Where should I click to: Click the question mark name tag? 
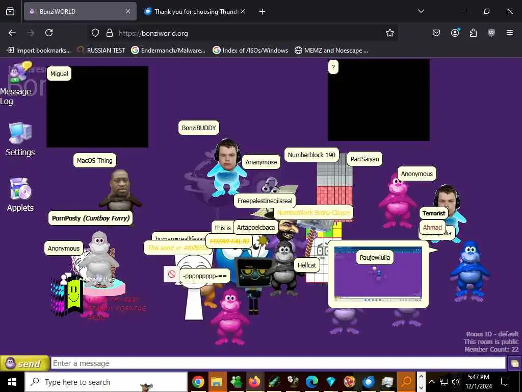333,67
